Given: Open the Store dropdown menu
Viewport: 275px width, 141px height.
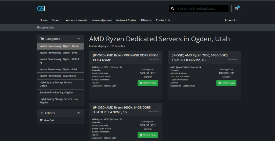Looking at the screenshot, I should (57, 20).
